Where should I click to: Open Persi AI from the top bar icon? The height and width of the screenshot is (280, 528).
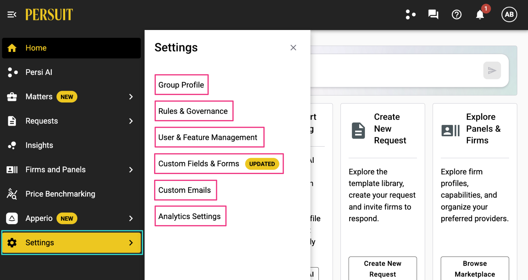click(x=410, y=14)
